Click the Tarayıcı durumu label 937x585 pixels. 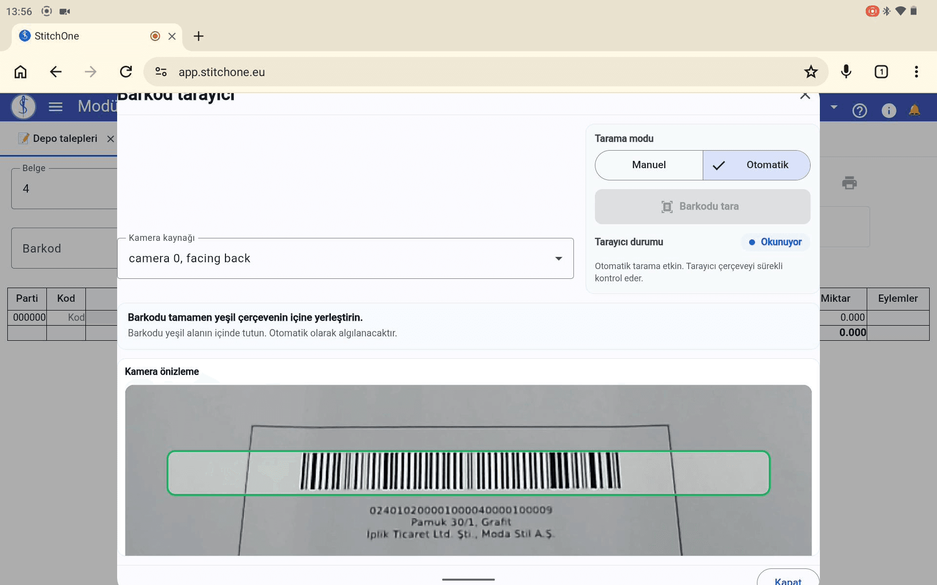(629, 242)
